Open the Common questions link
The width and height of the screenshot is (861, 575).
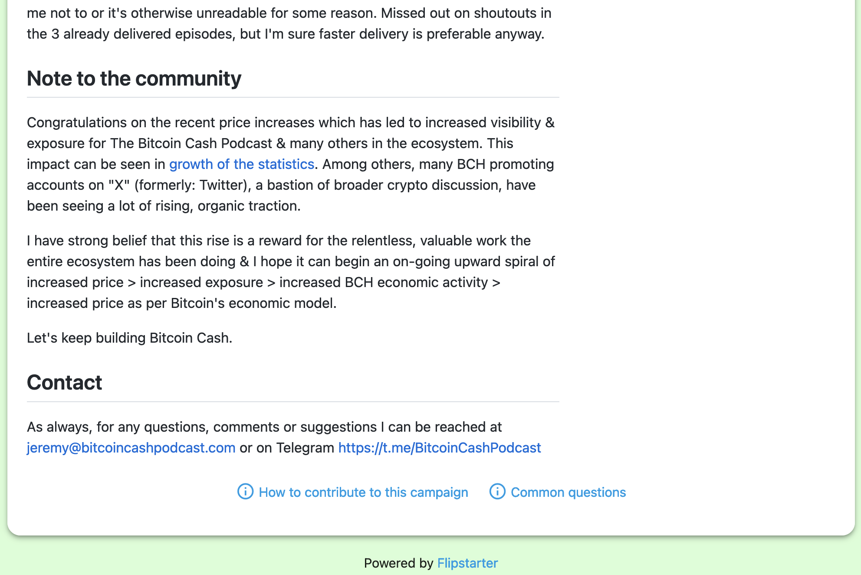(568, 492)
